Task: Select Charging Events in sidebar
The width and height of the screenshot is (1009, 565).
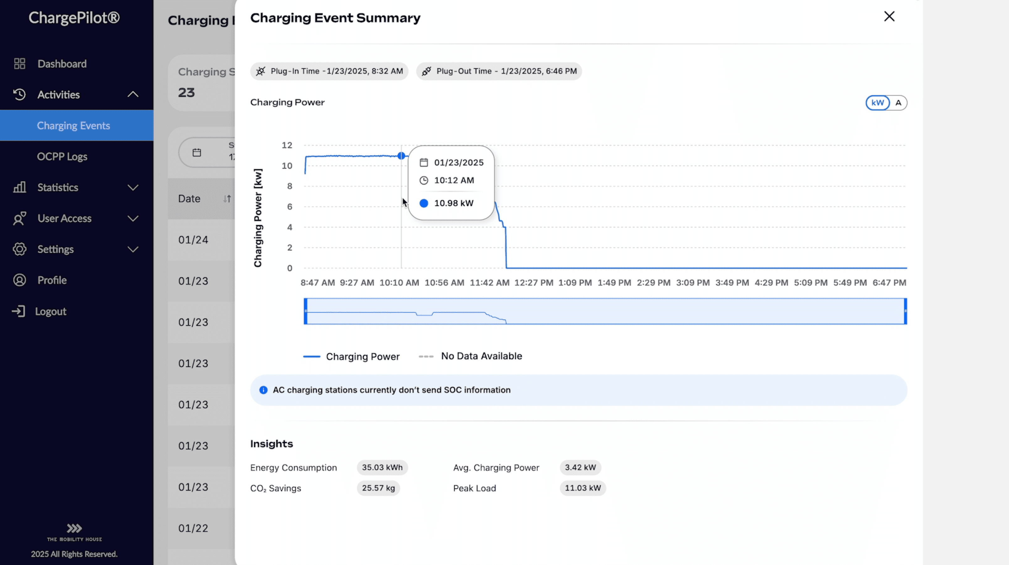Action: (73, 125)
